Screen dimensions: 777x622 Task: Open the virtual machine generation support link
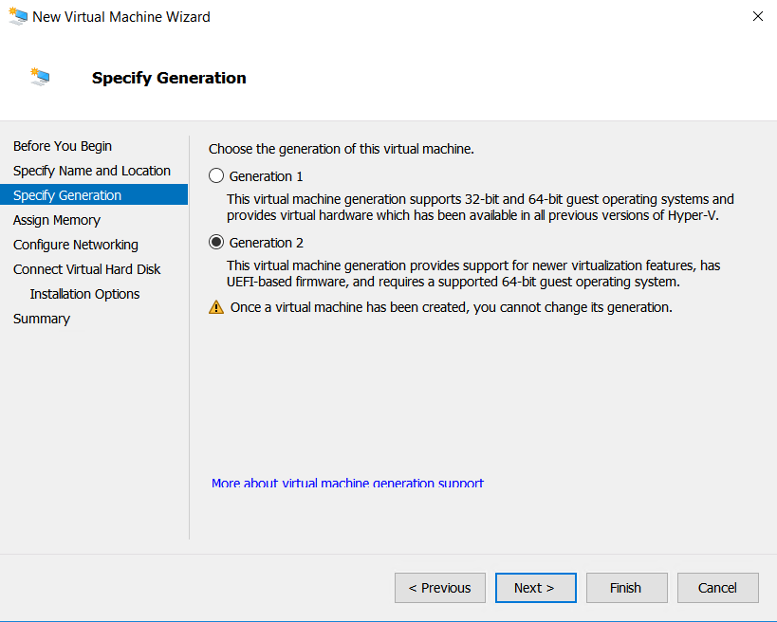coord(347,484)
